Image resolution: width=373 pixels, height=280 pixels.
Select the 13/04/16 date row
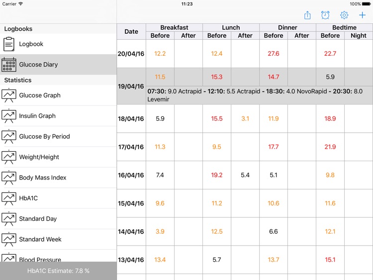[245, 260]
